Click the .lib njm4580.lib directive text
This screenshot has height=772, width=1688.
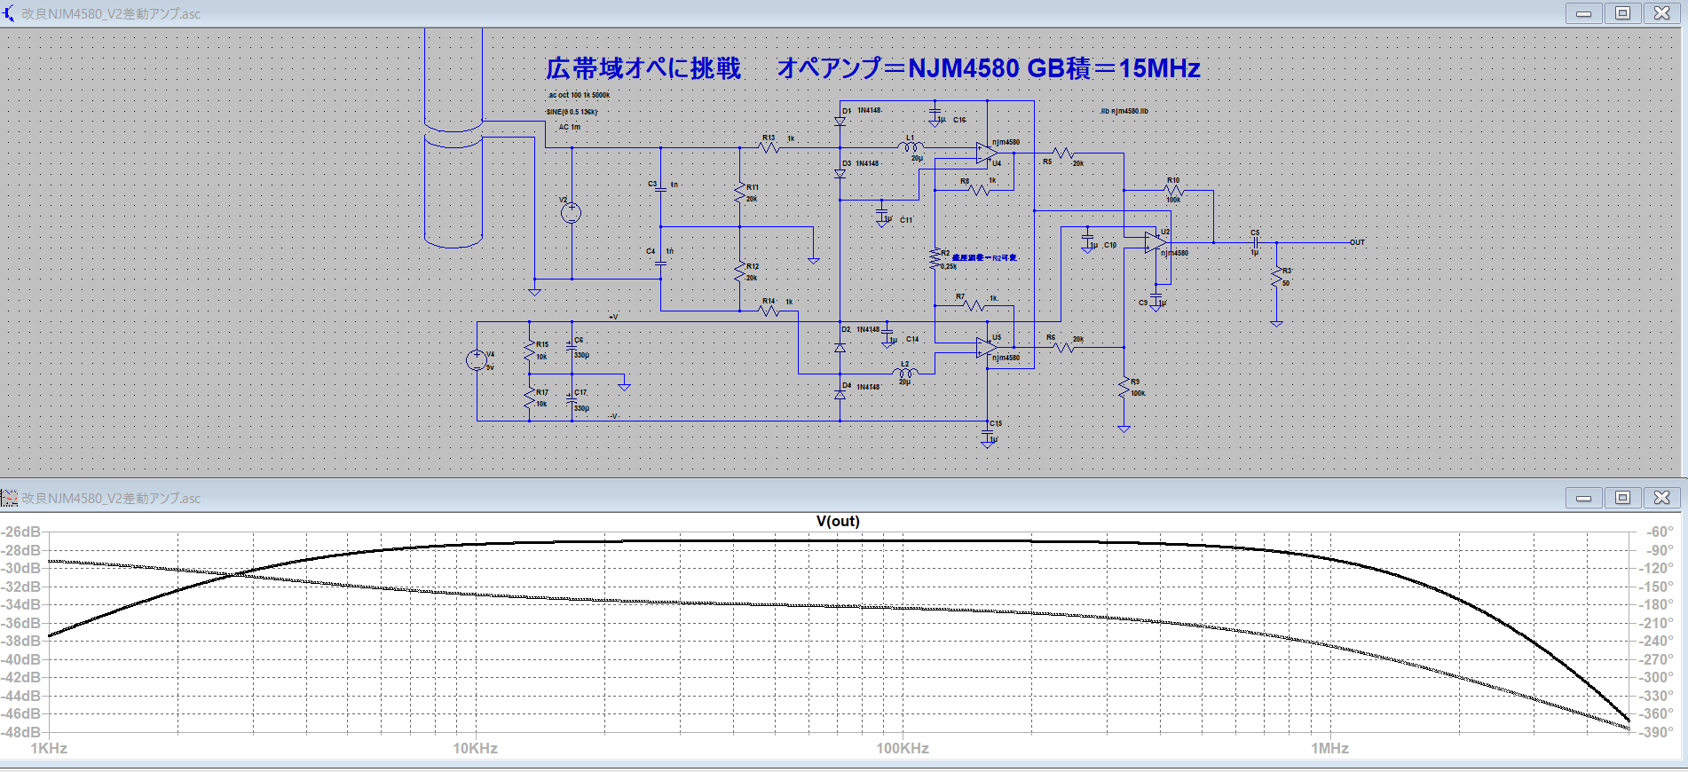click(1124, 111)
